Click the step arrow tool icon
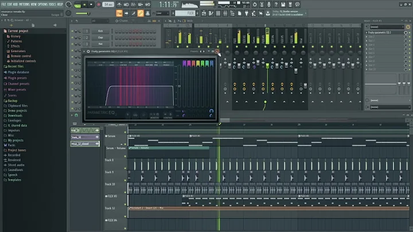 click(126, 13)
